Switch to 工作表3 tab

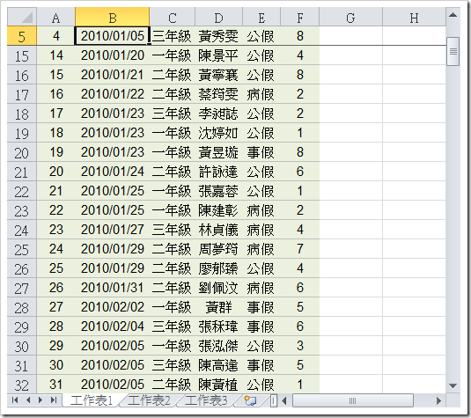coord(206,400)
